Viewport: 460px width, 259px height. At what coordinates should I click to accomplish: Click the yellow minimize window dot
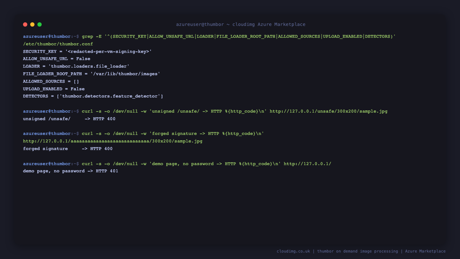32,24
